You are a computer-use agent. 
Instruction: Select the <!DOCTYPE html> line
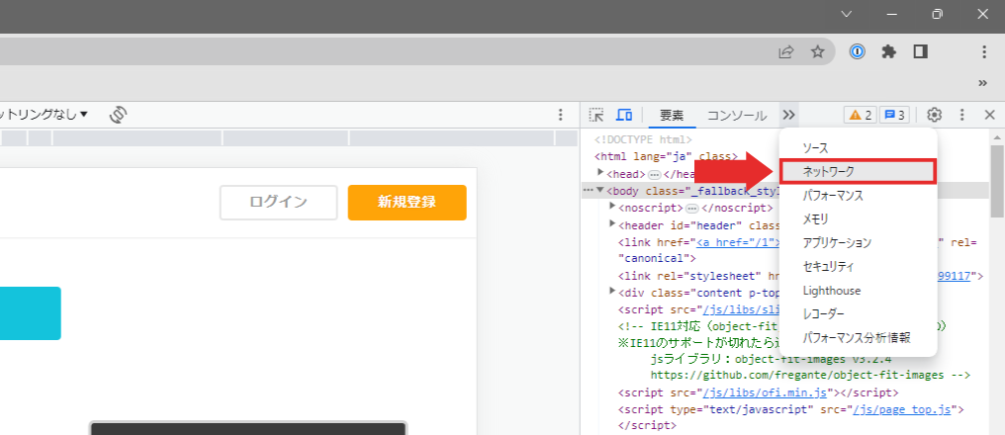[x=644, y=139]
